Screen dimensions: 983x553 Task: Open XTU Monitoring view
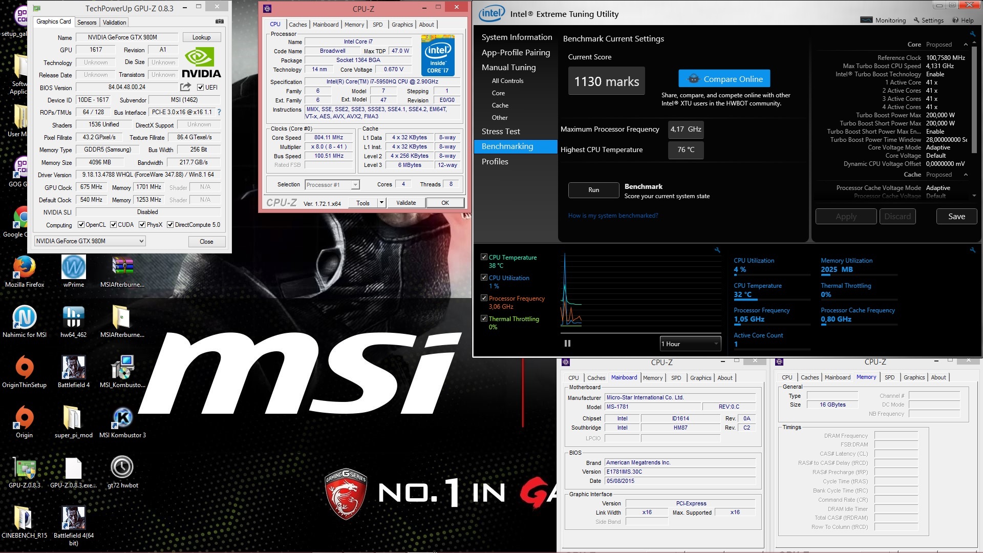[x=883, y=20]
